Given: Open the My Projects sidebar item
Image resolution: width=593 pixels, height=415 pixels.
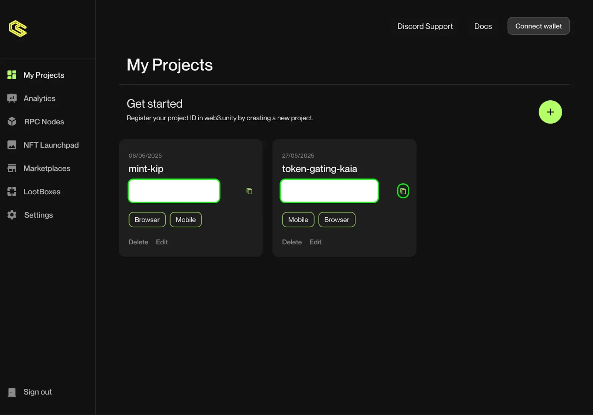Looking at the screenshot, I should pos(44,75).
